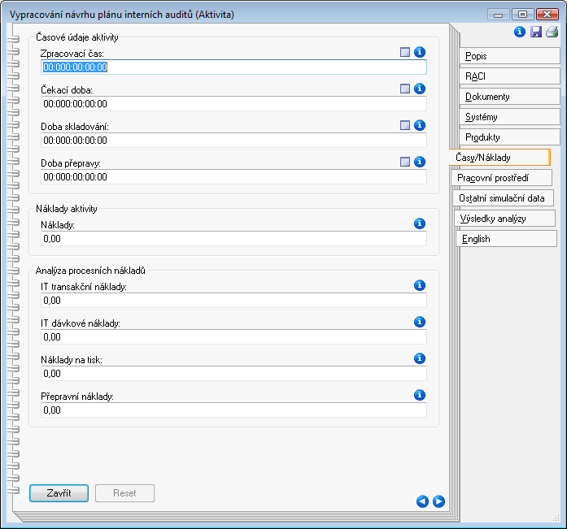Select the Časy/Náklady tab
The image size is (567, 529).
pyautogui.click(x=499, y=158)
